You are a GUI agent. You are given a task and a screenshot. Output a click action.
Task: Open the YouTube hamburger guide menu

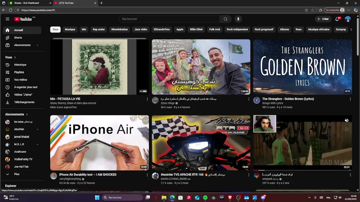(8, 19)
